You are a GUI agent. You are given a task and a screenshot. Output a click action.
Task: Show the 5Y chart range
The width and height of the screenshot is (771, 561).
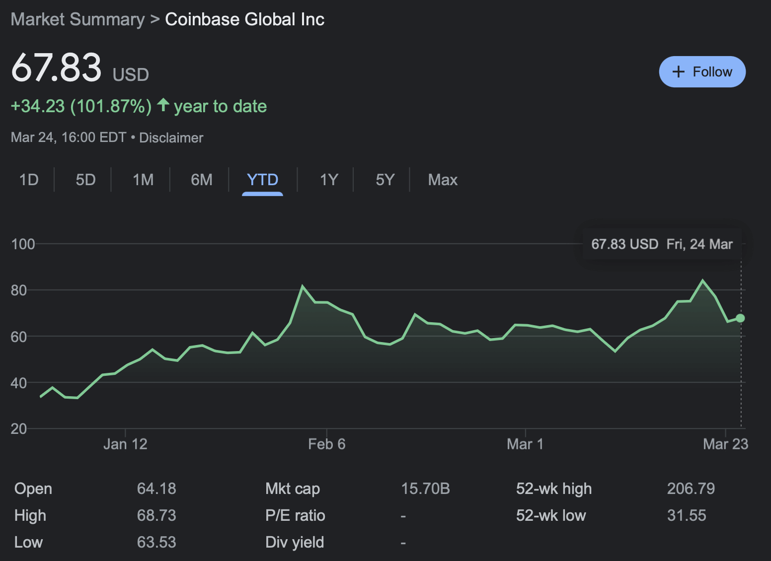pos(385,180)
